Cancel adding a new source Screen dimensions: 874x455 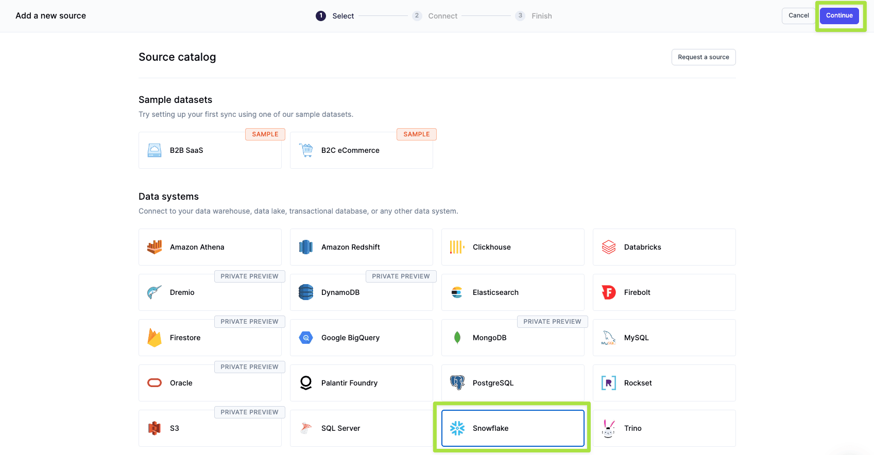click(x=798, y=15)
